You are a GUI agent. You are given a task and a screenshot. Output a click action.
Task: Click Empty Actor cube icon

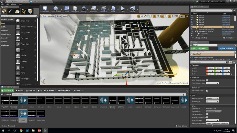18,21
